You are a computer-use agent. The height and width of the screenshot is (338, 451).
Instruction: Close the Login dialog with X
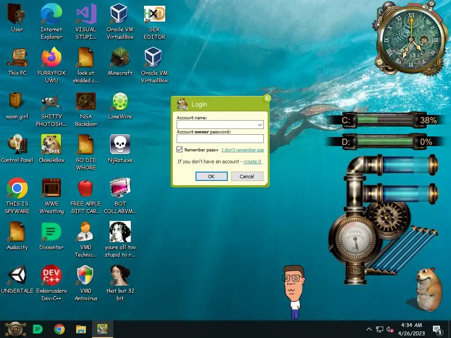tap(267, 98)
